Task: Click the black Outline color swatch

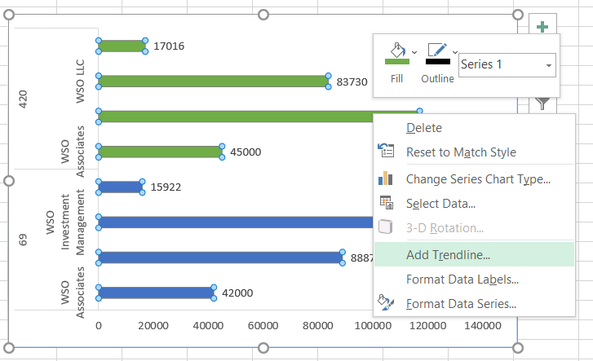Action: pos(437,61)
